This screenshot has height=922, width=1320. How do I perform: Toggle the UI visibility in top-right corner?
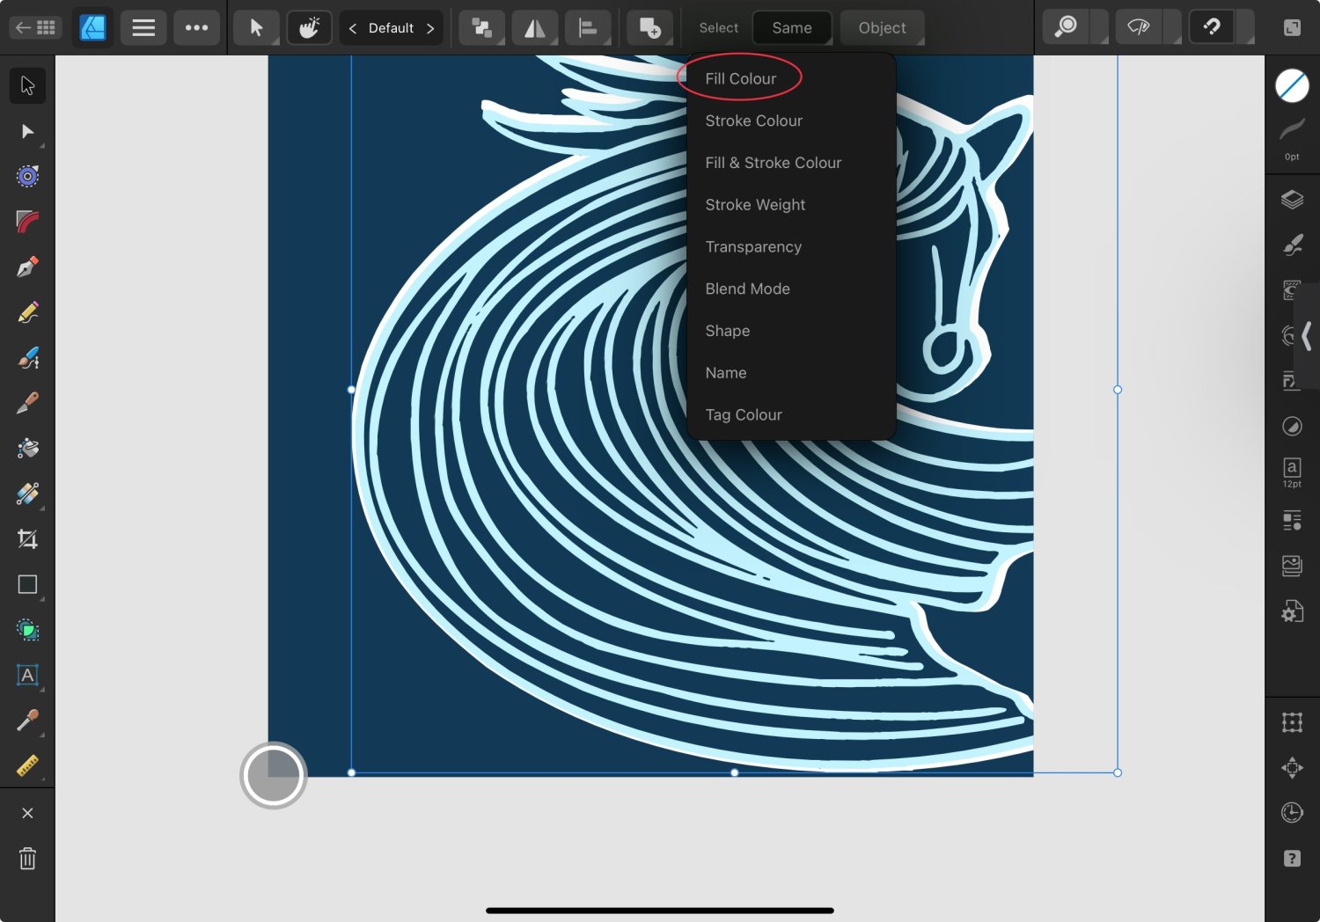point(1292,27)
